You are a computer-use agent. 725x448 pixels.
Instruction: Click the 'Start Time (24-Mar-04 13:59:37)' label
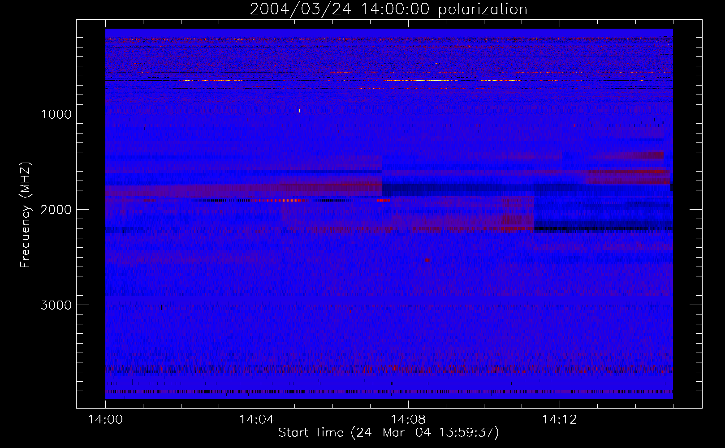click(x=388, y=433)
